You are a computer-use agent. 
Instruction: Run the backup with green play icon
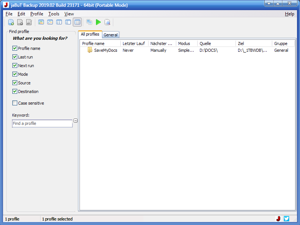click(x=98, y=22)
